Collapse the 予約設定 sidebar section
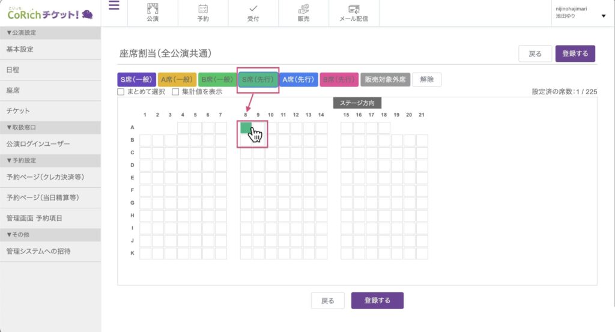 click(x=50, y=160)
